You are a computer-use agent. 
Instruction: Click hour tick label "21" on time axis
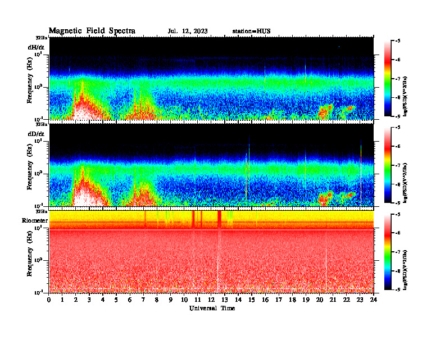[333, 300]
